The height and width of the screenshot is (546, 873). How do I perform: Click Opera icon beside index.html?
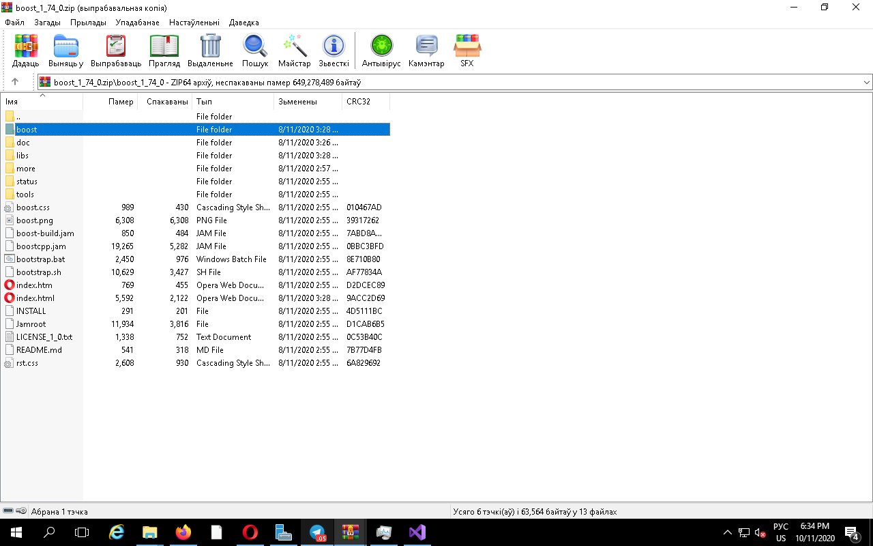coord(10,298)
